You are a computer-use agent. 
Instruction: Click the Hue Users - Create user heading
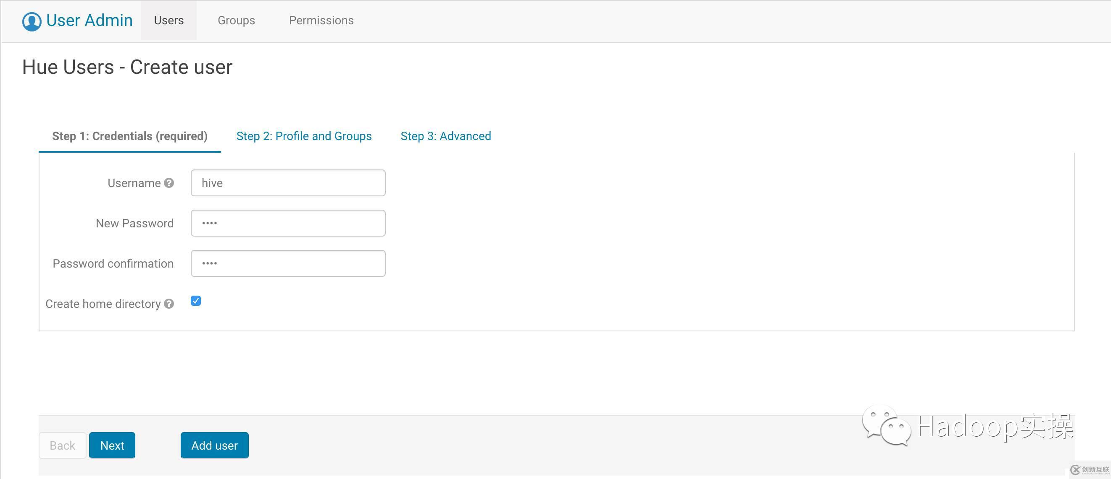[127, 67]
